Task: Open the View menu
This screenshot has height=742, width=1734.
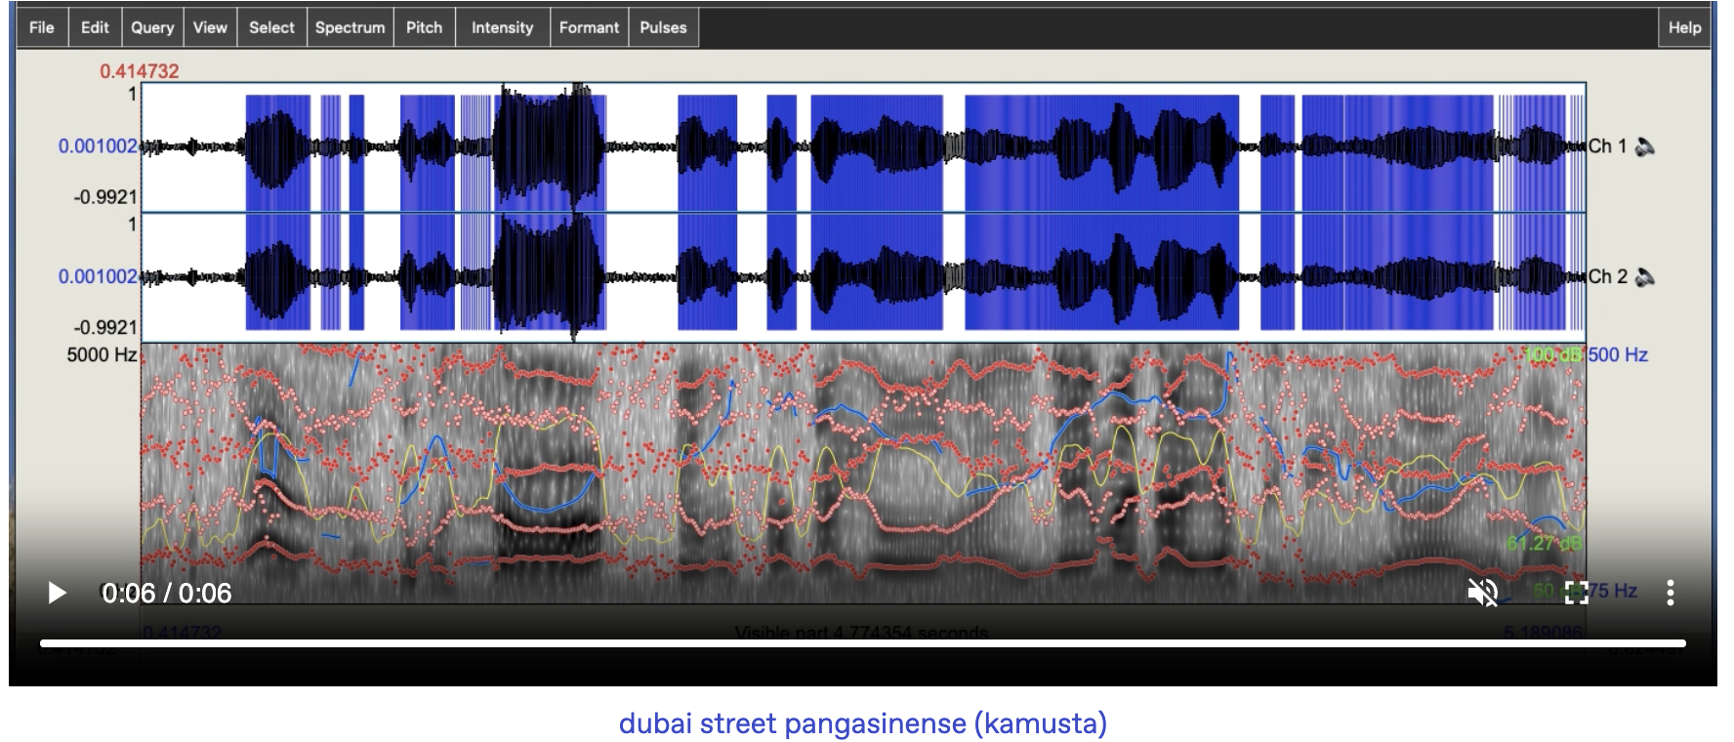Action: coord(210,27)
